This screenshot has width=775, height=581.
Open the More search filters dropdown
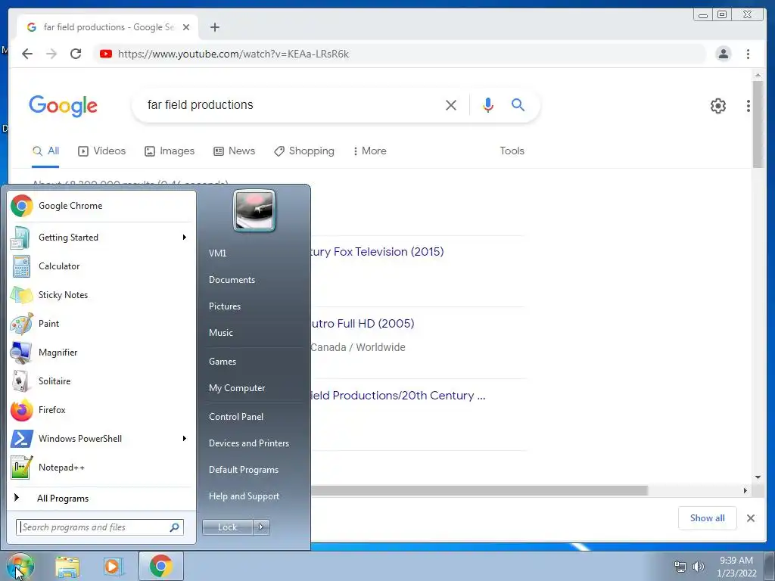pyautogui.click(x=369, y=151)
